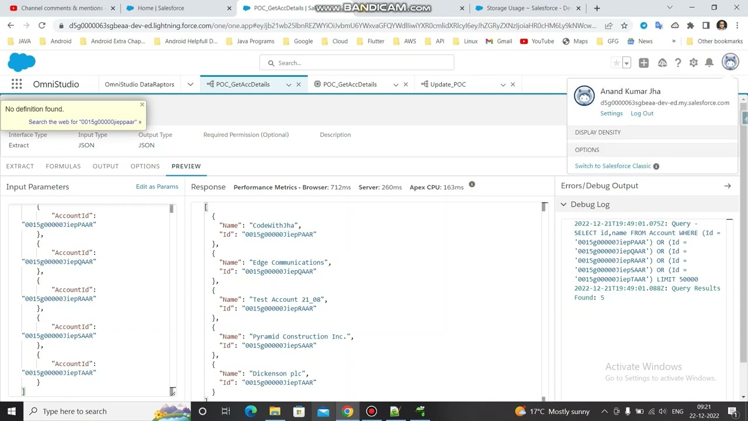Open the Windows Start menu
The image size is (748, 421).
[12, 411]
